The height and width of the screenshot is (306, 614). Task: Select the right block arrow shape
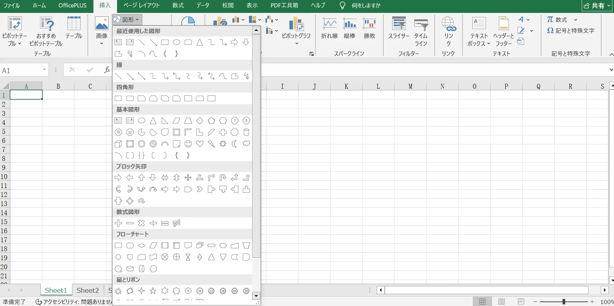point(118,178)
